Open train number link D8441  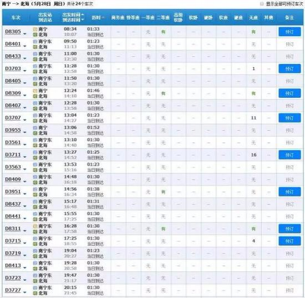13,216
